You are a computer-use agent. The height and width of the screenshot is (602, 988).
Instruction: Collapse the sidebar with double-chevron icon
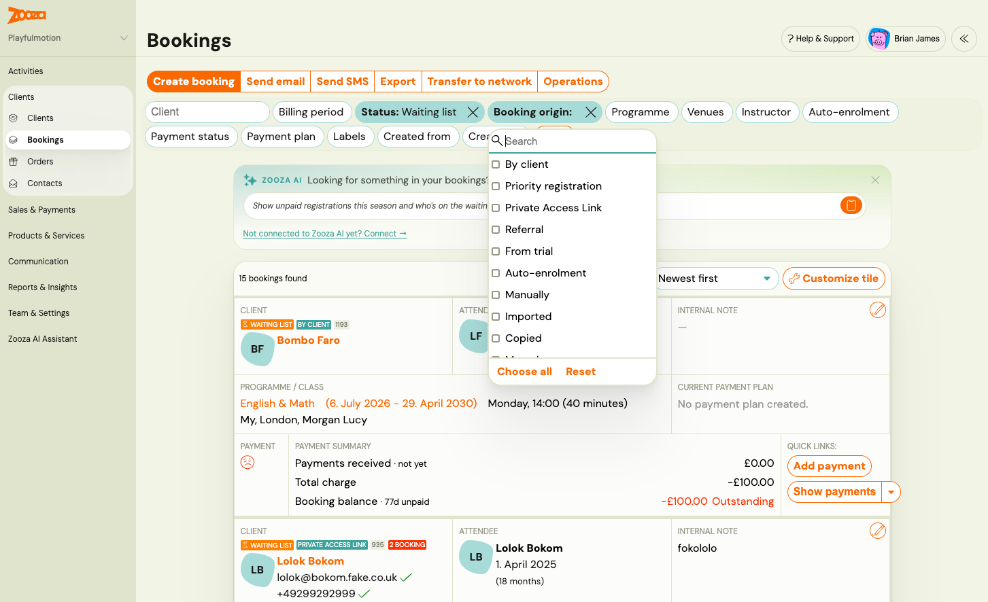coord(964,39)
